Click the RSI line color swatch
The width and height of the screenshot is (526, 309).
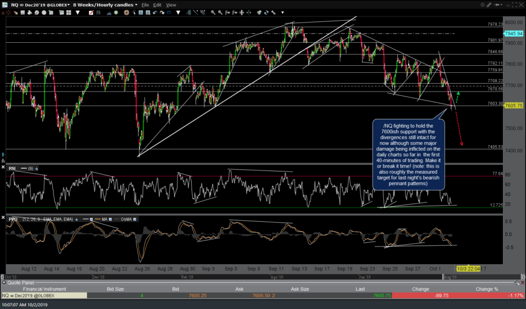pos(24,168)
